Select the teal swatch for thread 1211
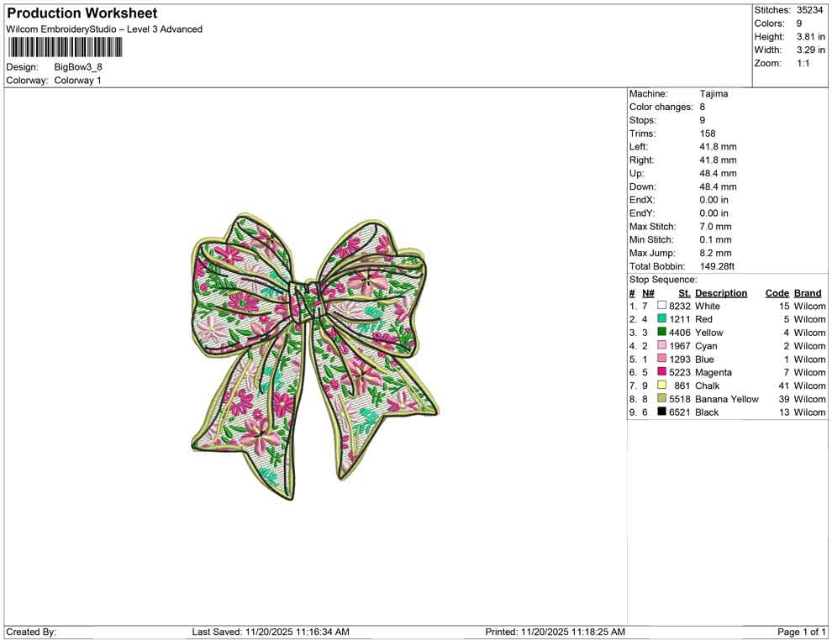 [661, 320]
